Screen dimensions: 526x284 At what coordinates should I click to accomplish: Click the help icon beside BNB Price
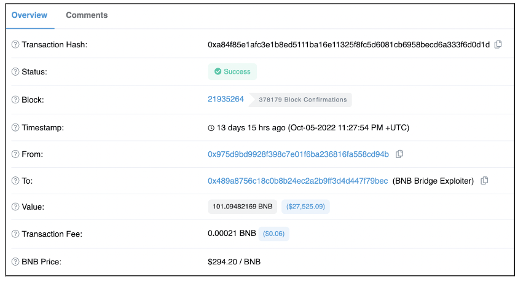point(15,261)
